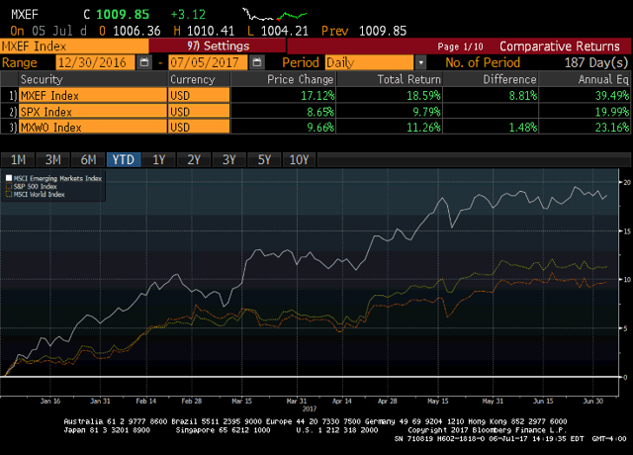Click MXWO difference value 1.48%
Image resolution: width=633 pixels, height=455 pixels.
(x=523, y=128)
